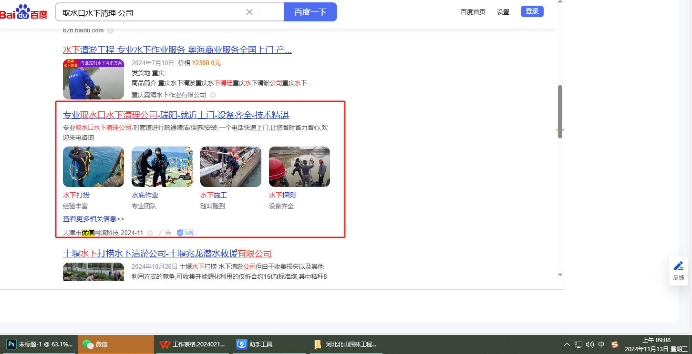
Task: Click the 天津市优信网络科技 2024-11 source text
Action: click(x=103, y=233)
